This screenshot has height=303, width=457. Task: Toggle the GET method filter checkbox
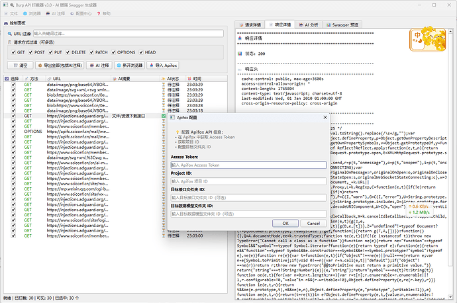tap(13, 52)
